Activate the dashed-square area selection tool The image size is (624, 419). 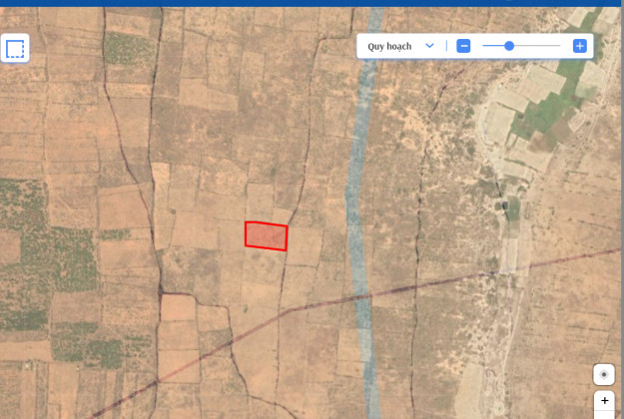15,49
